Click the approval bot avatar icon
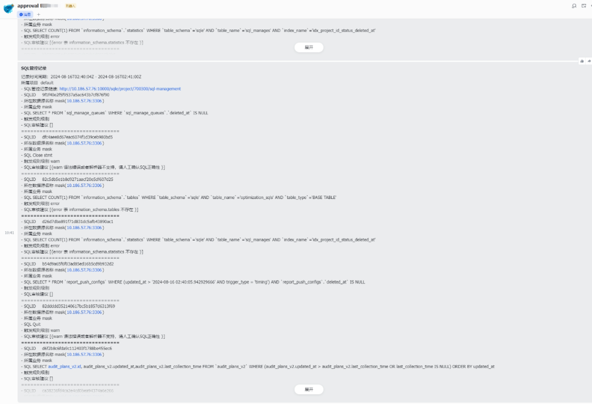The width and height of the screenshot is (592, 404). pyautogui.click(x=8, y=8)
